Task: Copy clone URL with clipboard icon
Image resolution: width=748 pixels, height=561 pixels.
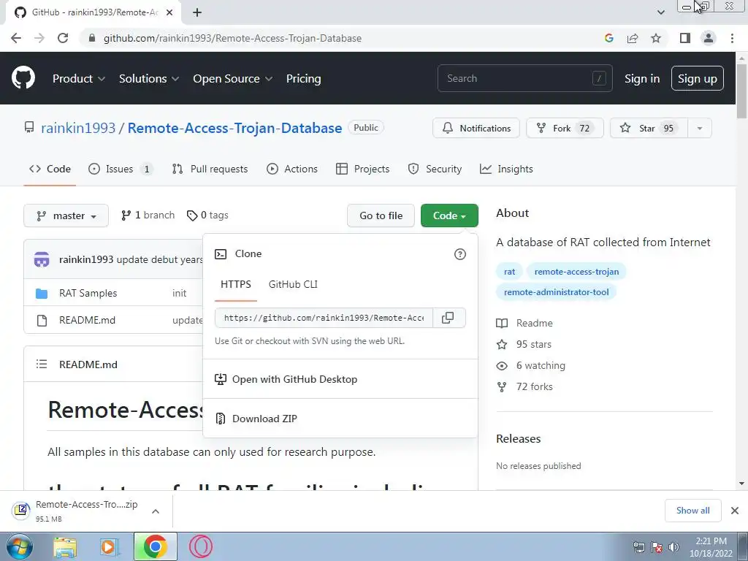Action: click(448, 318)
